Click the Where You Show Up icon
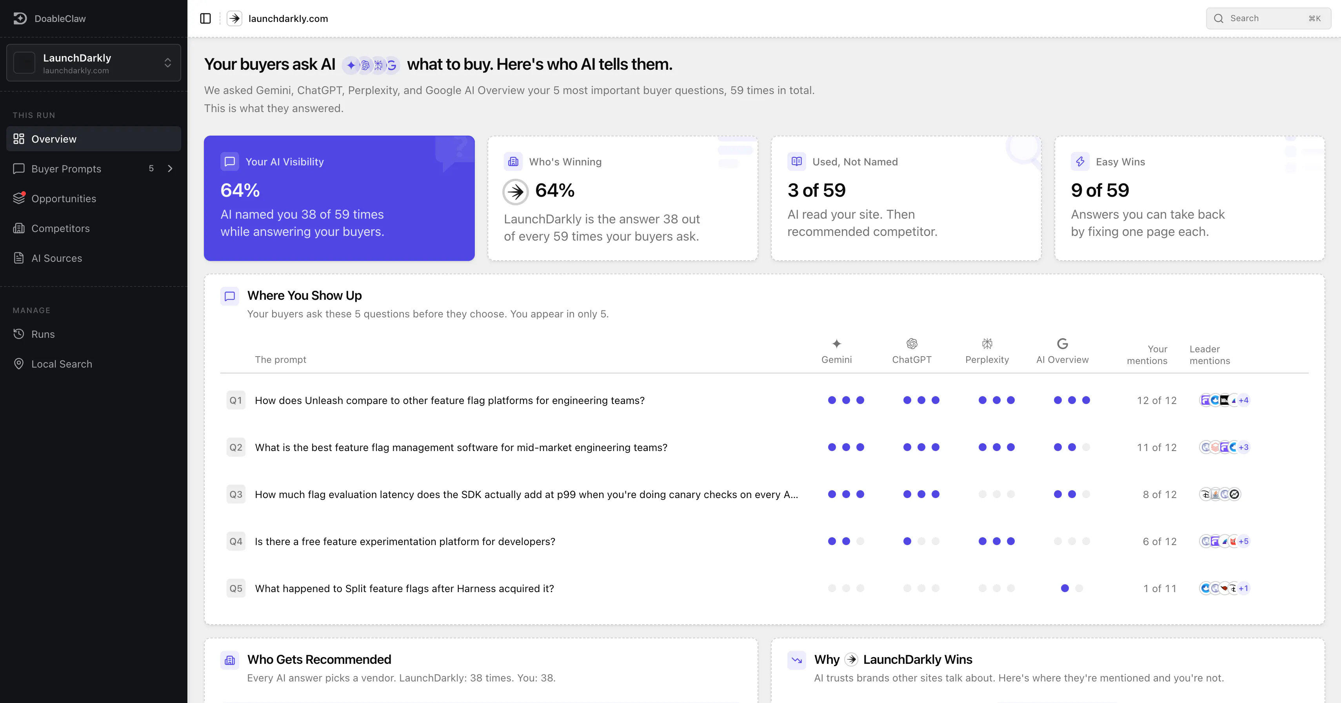1341x703 pixels. (x=229, y=296)
